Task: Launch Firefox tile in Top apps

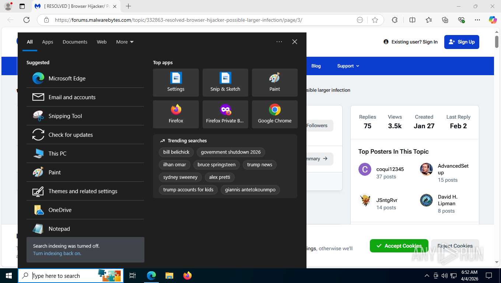Action: click(176, 114)
